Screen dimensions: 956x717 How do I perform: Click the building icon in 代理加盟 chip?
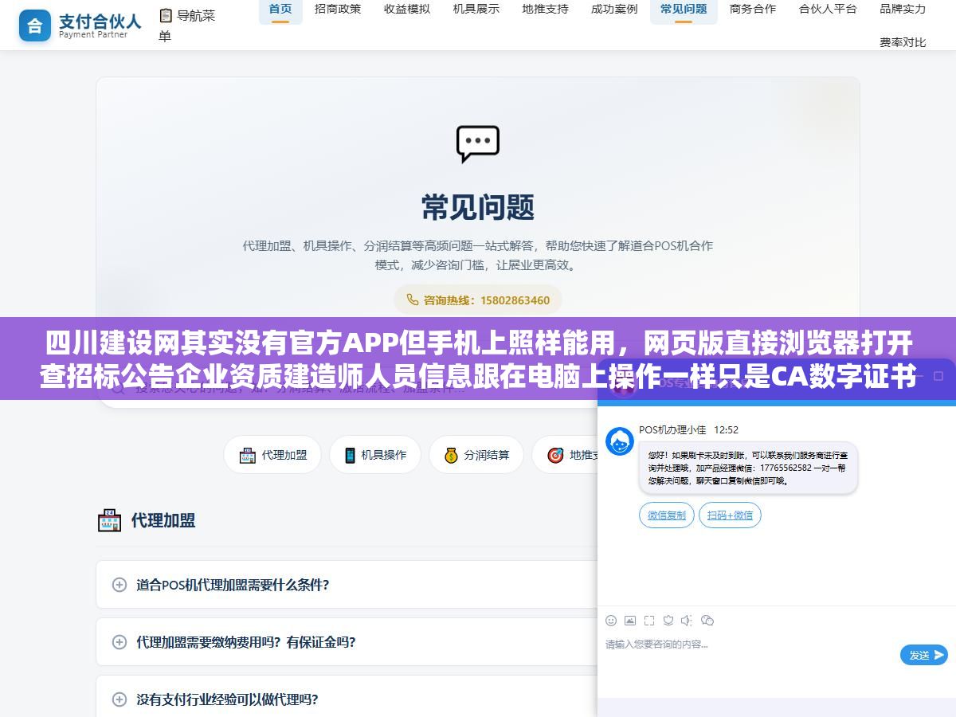[x=248, y=455]
